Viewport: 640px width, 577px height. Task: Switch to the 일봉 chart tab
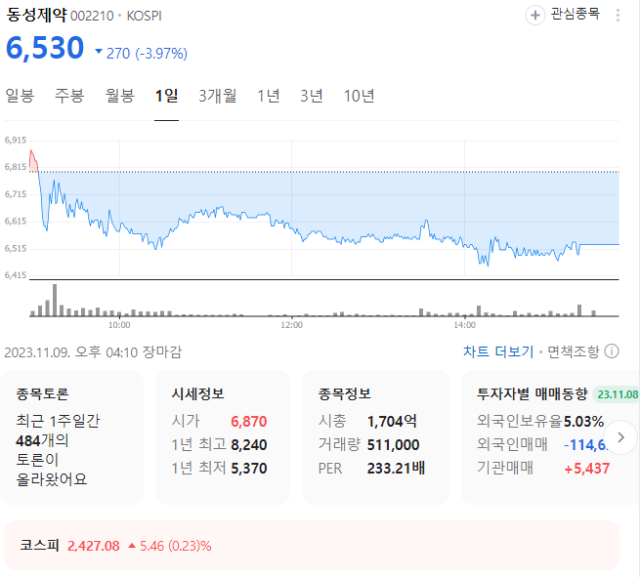click(x=20, y=96)
